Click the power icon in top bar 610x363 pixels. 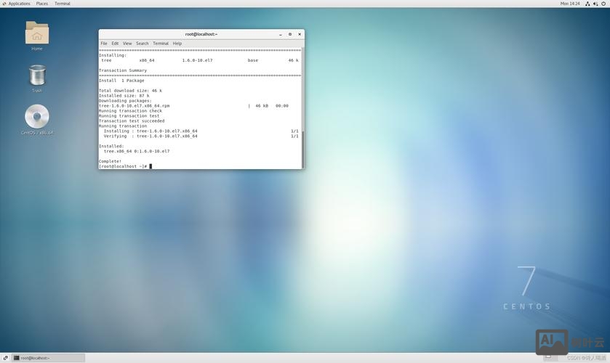coord(604,4)
